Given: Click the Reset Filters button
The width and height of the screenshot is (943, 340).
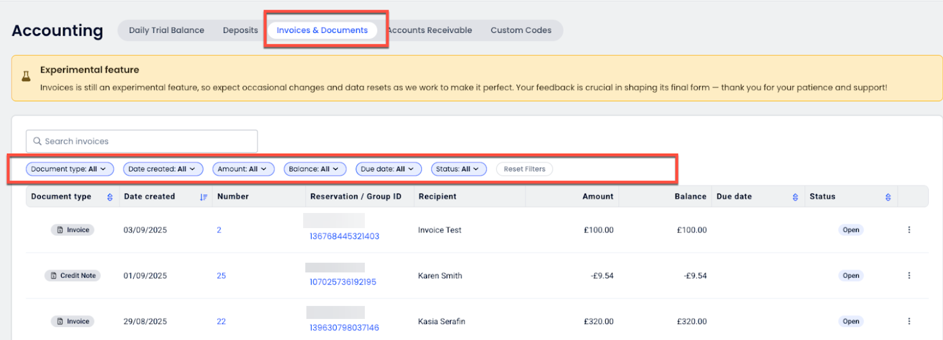Looking at the screenshot, I should (524, 169).
